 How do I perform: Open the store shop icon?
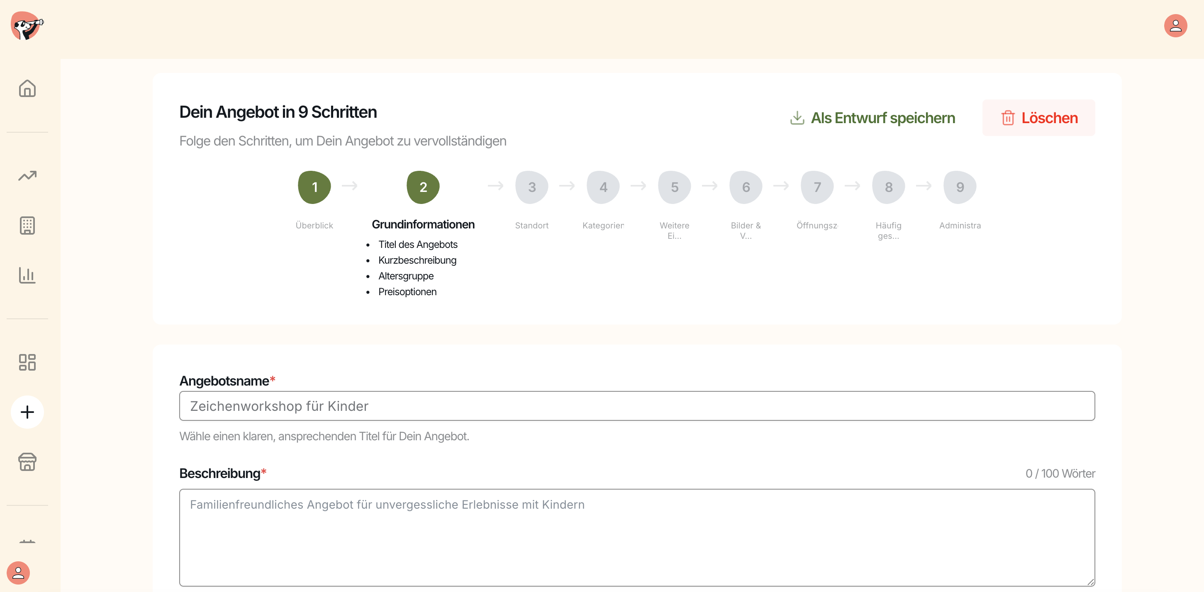[27, 462]
